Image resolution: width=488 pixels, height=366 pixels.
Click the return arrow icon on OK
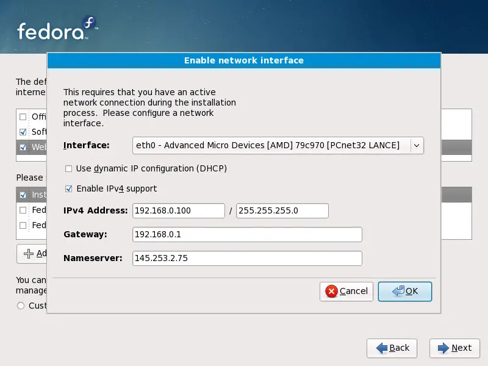click(x=398, y=291)
